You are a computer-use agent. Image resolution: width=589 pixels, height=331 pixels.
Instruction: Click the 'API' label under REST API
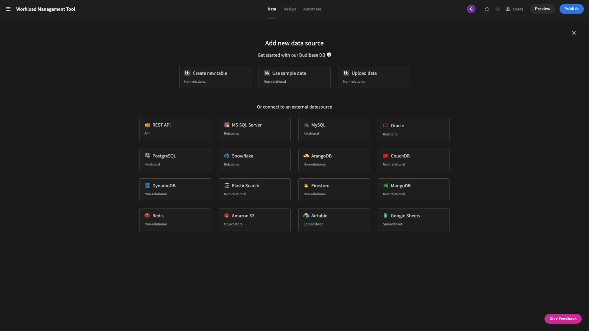tap(147, 134)
